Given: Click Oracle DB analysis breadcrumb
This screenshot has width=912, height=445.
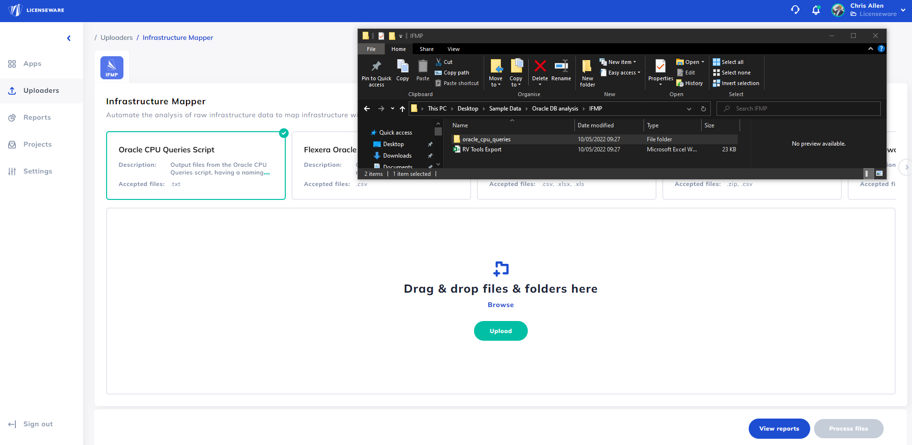Looking at the screenshot, I should [555, 109].
